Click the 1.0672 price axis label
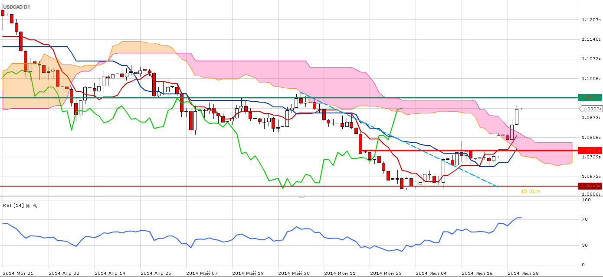This screenshot has height=277, width=603. coord(590,176)
